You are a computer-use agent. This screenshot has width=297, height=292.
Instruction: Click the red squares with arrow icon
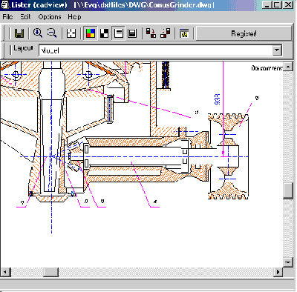click(x=151, y=33)
